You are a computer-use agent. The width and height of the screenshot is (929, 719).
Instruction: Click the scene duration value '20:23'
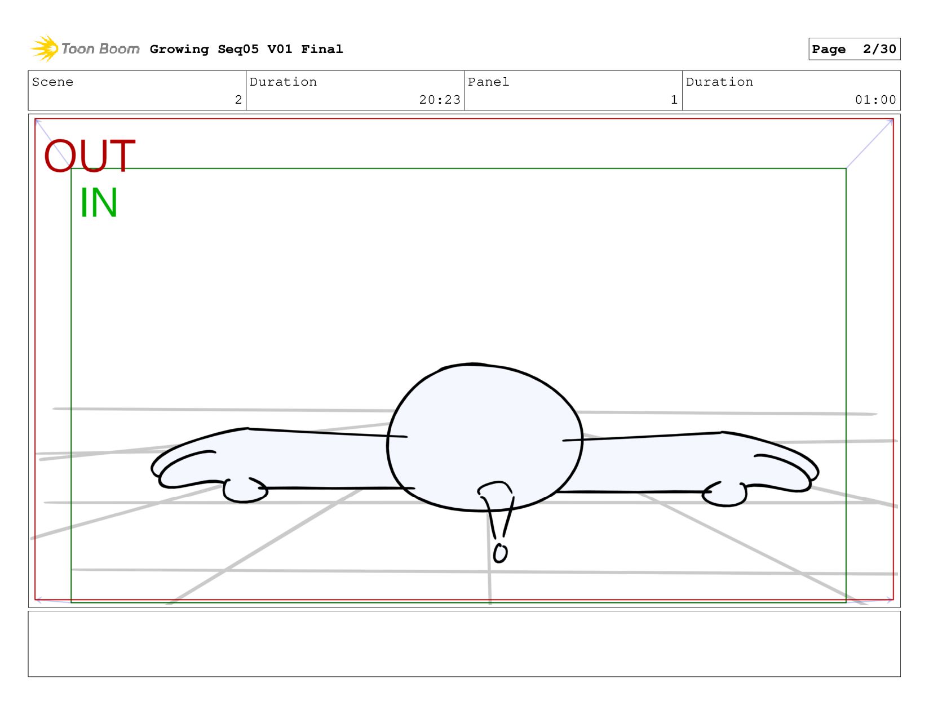[440, 100]
